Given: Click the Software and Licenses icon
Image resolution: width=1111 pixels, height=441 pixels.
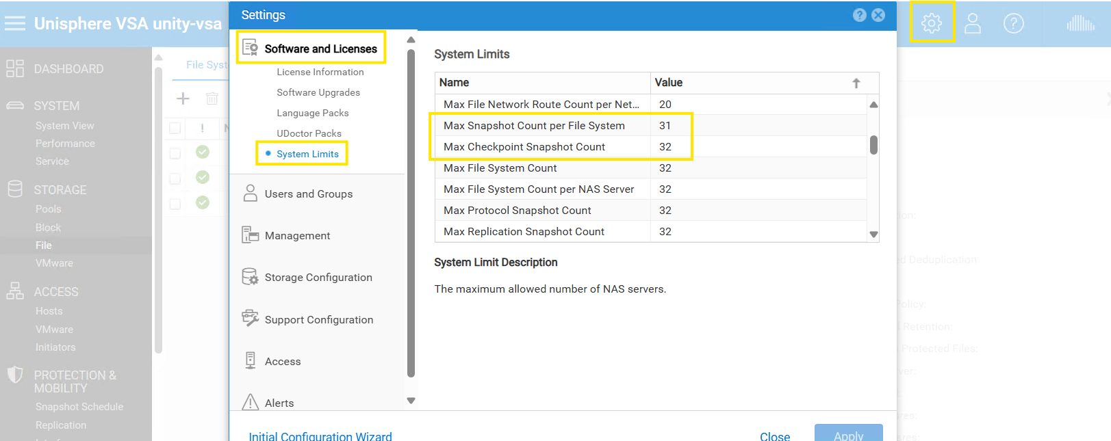Looking at the screenshot, I should [251, 48].
